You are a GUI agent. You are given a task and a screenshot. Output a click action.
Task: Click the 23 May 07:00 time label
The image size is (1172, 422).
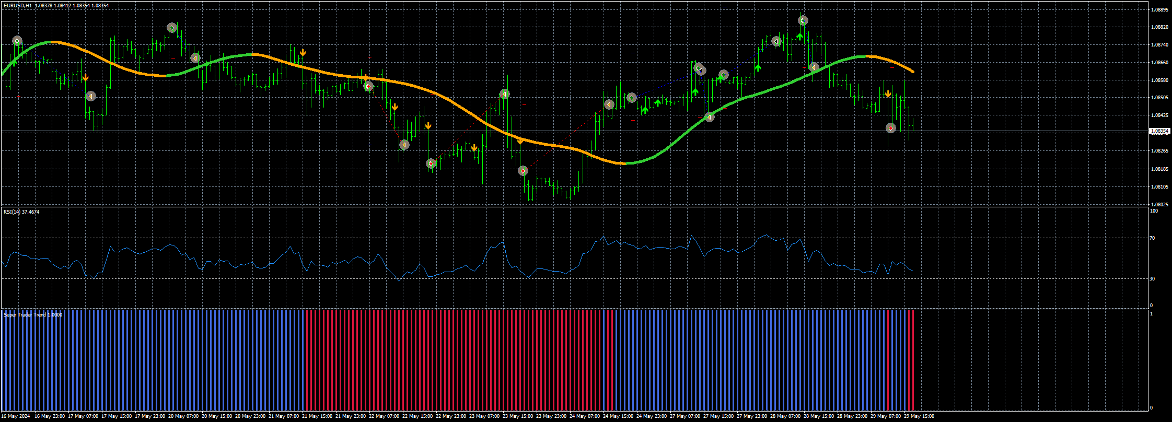(x=484, y=416)
